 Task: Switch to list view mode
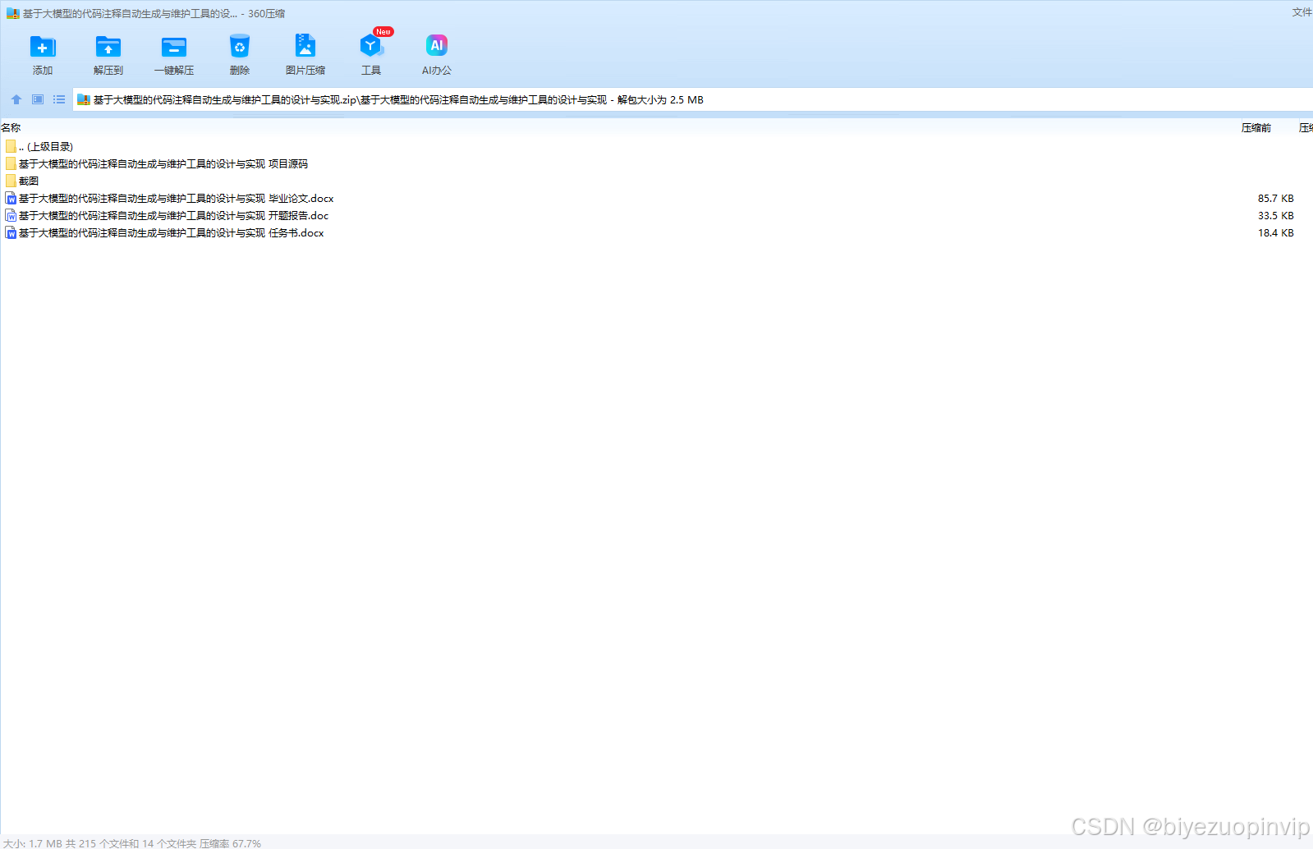point(59,99)
